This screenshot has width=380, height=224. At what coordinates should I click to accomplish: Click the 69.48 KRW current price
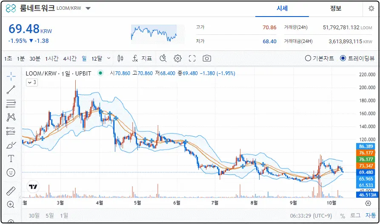pyautogui.click(x=30, y=29)
